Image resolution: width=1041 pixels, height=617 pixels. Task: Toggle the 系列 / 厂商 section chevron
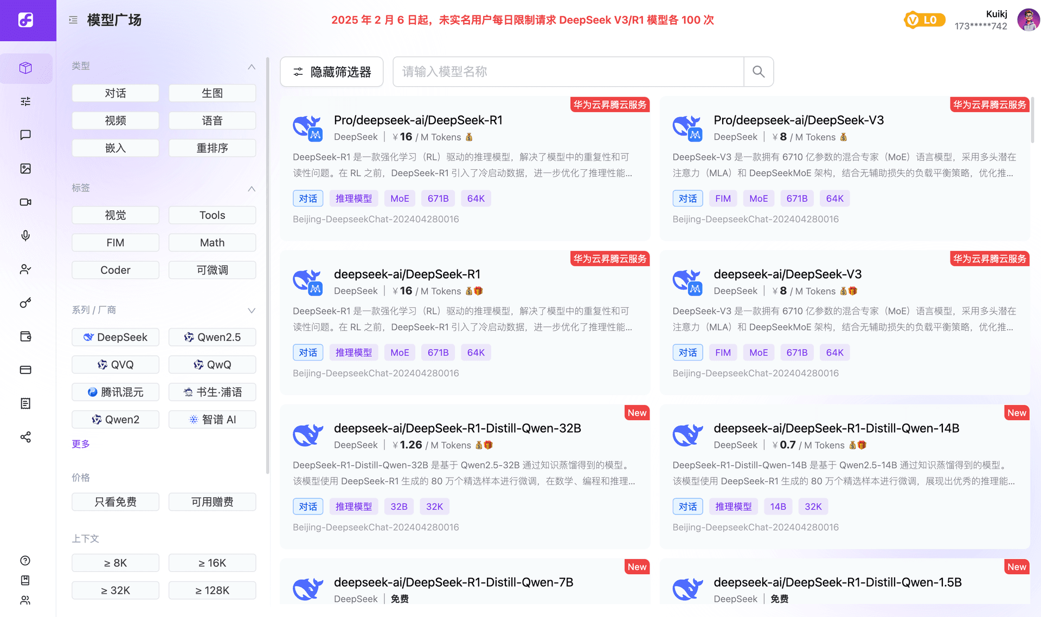(x=252, y=311)
